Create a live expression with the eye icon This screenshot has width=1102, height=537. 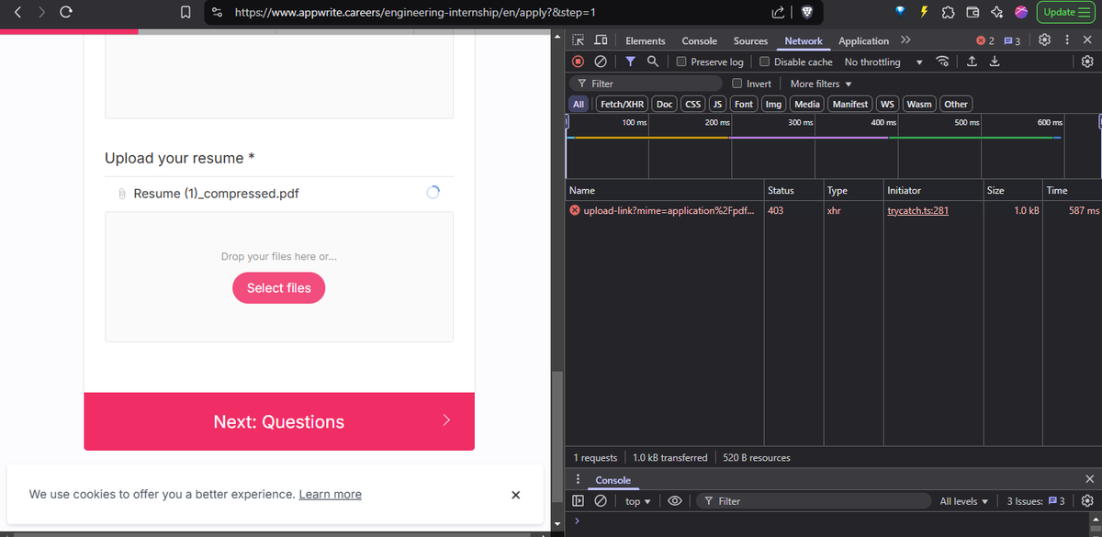tap(674, 501)
